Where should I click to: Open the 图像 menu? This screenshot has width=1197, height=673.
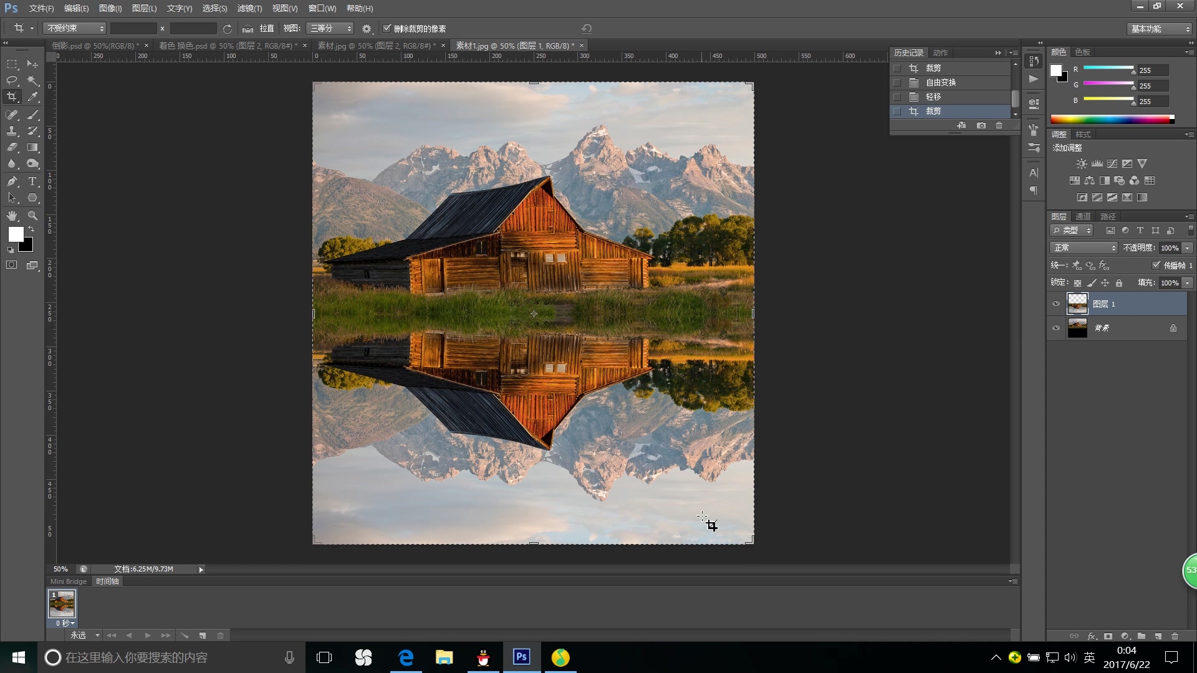click(x=109, y=8)
